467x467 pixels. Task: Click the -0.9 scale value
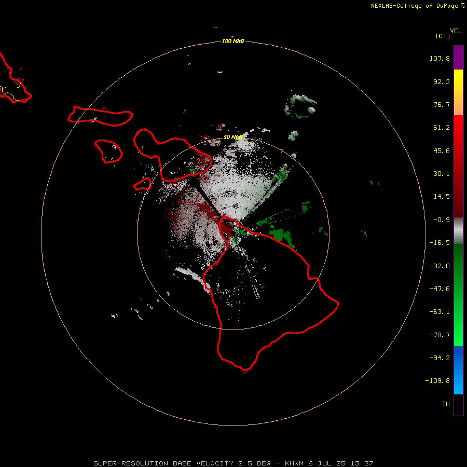[x=442, y=220]
